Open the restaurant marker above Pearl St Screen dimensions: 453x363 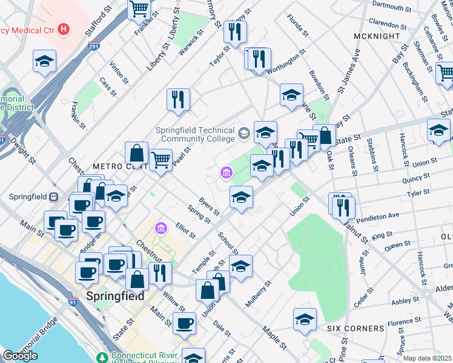pyautogui.click(x=178, y=100)
